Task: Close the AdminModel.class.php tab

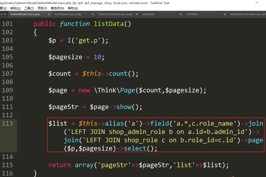Action: coord(49,14)
